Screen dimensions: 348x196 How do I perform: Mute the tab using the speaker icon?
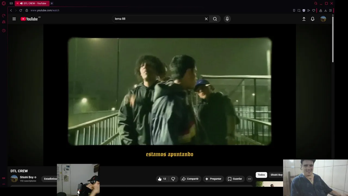[x=21, y=4]
